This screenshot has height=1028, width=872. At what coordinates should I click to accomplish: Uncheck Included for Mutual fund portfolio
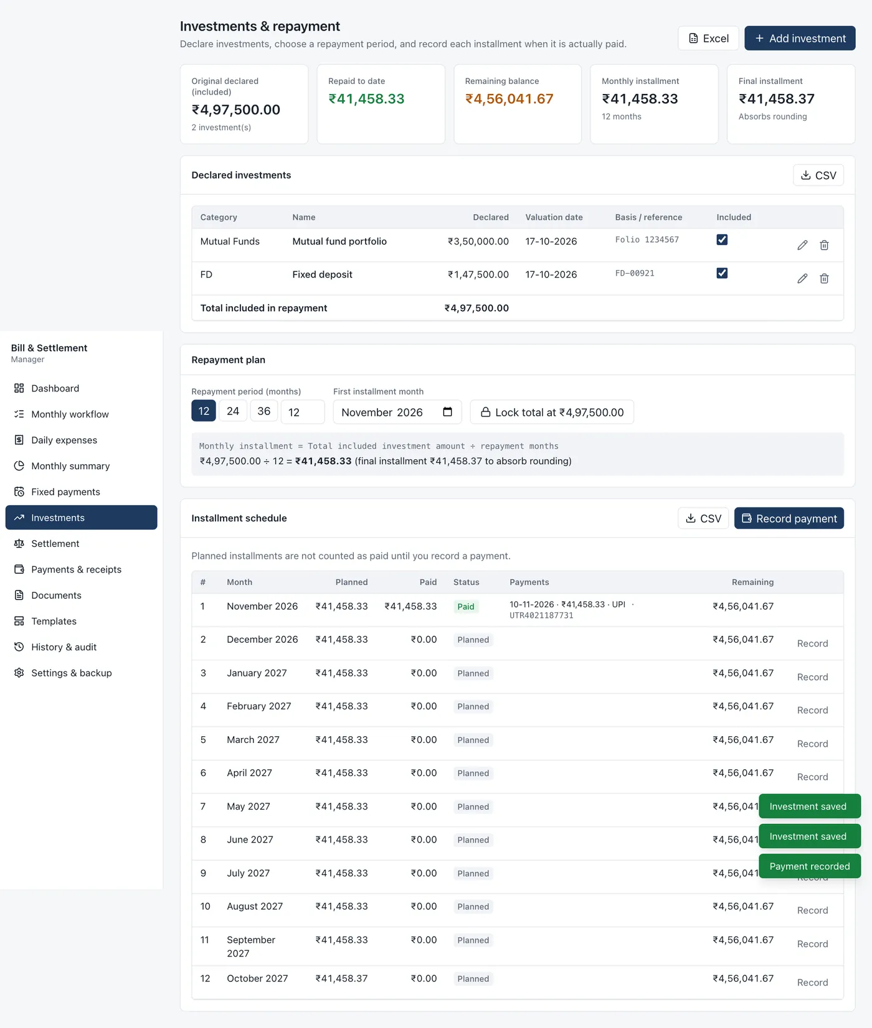tap(722, 240)
